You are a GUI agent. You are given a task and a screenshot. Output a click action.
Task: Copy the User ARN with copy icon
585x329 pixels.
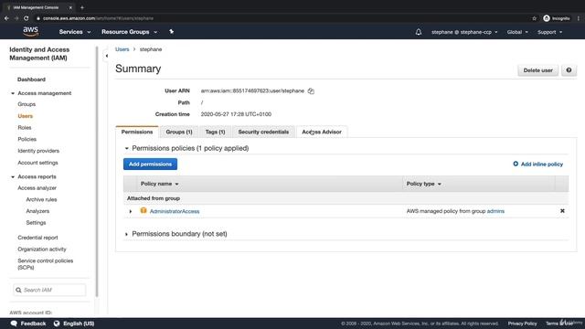(311, 91)
